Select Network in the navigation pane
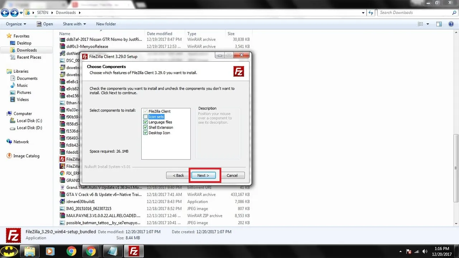 [x=21, y=142]
